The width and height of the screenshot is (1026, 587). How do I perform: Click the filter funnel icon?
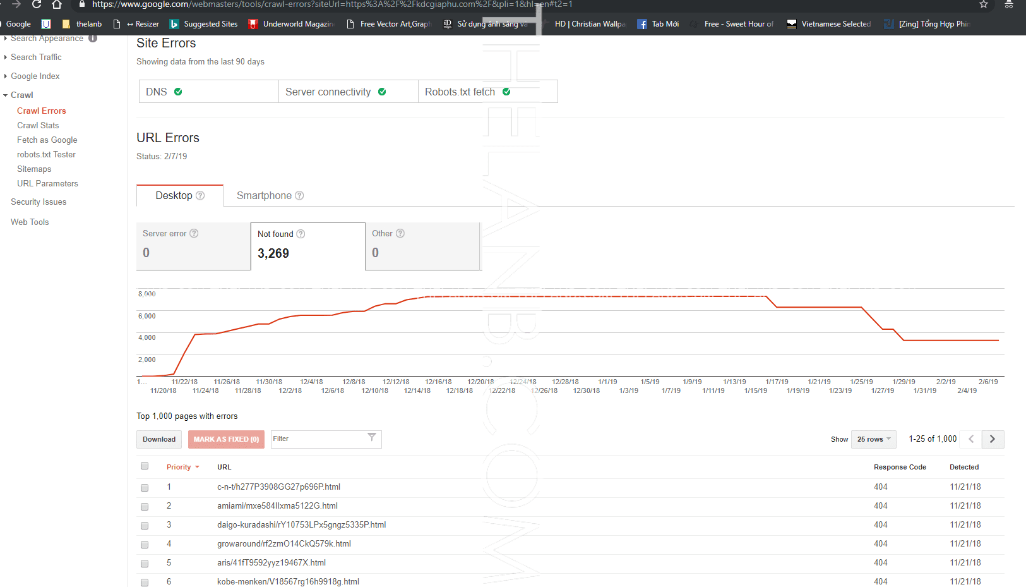point(371,437)
